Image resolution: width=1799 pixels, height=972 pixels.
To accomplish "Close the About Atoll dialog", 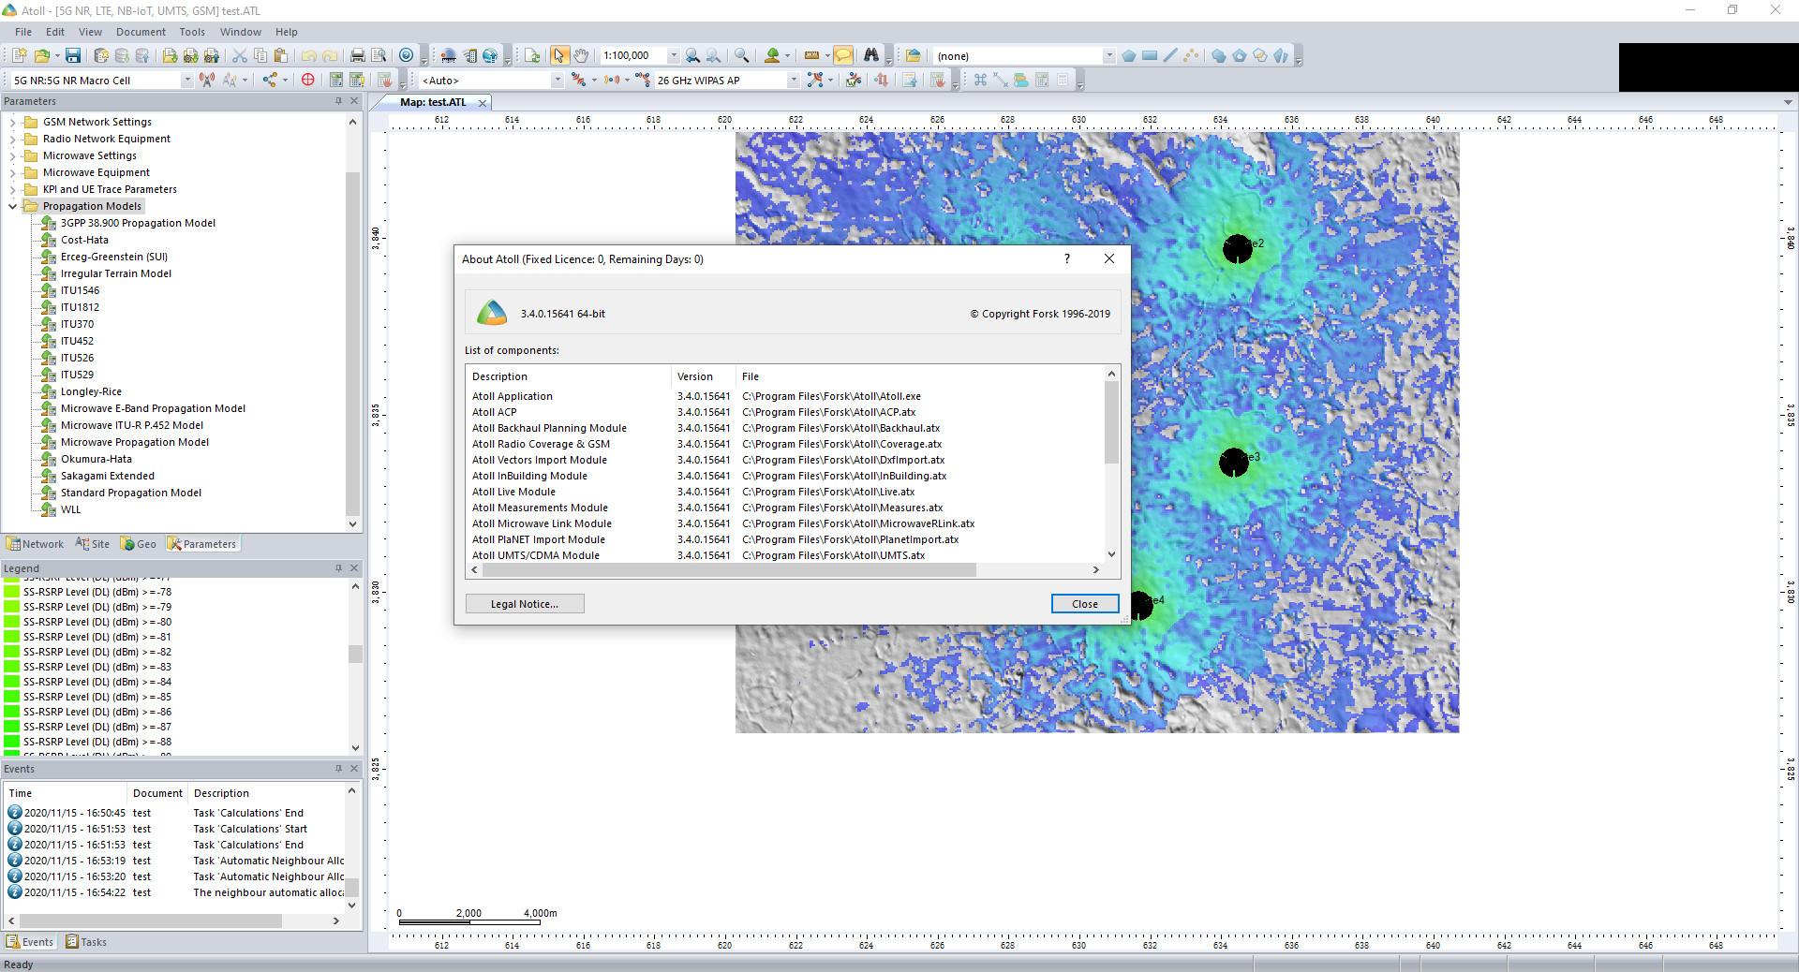I will click(1109, 258).
